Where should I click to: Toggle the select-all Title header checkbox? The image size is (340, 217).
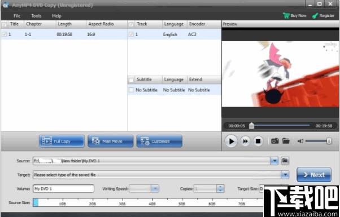5,24
